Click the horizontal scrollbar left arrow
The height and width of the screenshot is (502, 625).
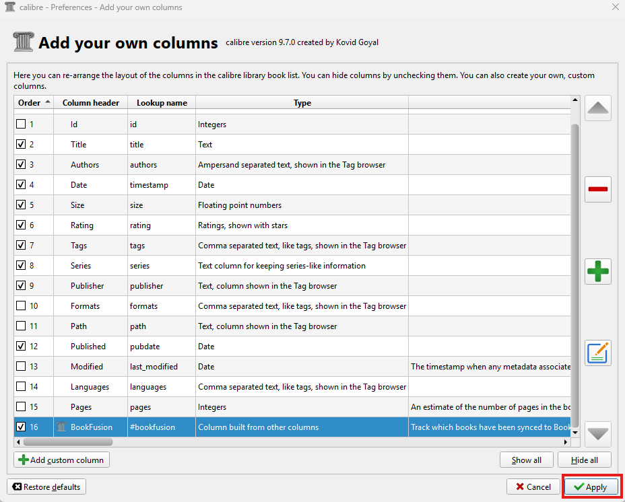(18, 442)
